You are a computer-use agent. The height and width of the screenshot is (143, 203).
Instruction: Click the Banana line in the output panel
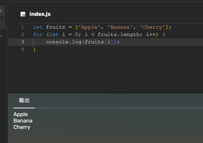tap(23, 121)
